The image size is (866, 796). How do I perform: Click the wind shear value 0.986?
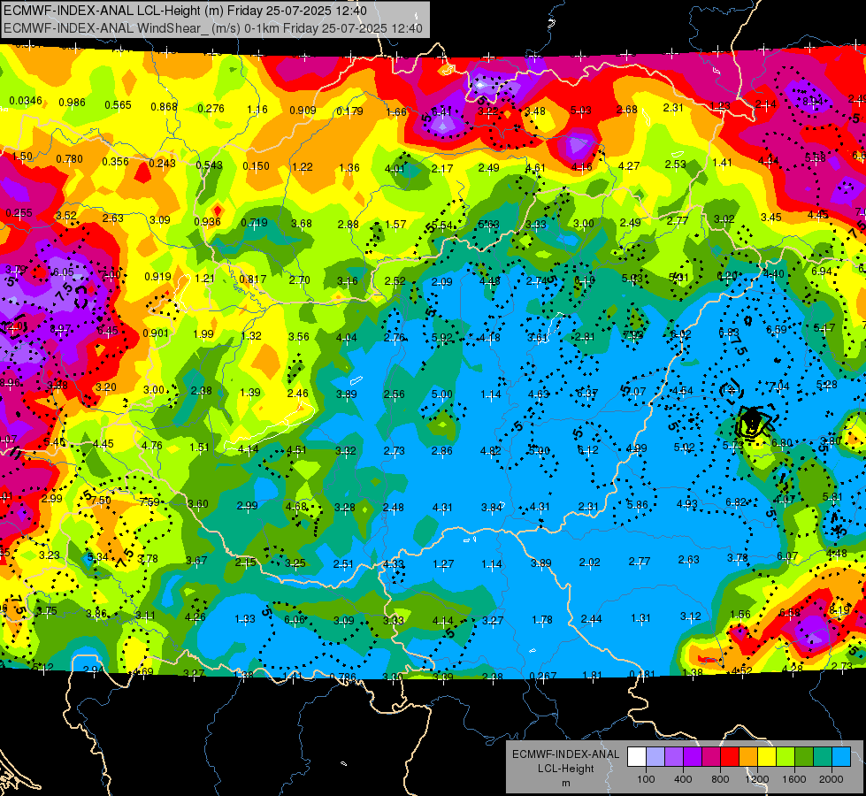(x=72, y=103)
